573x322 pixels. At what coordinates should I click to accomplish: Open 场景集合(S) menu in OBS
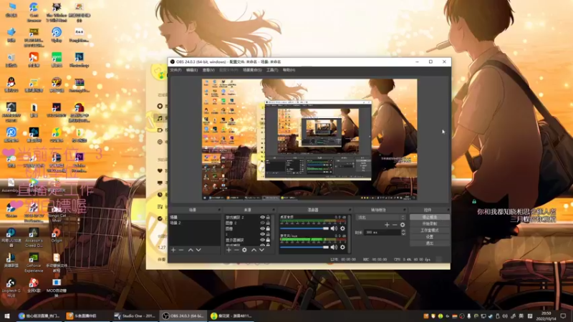252,70
